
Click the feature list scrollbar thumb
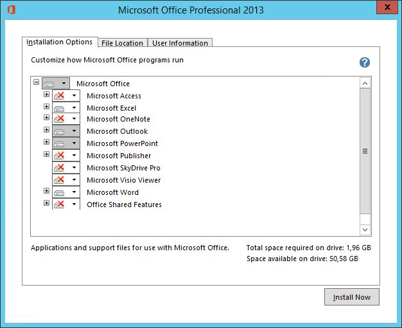click(x=365, y=151)
